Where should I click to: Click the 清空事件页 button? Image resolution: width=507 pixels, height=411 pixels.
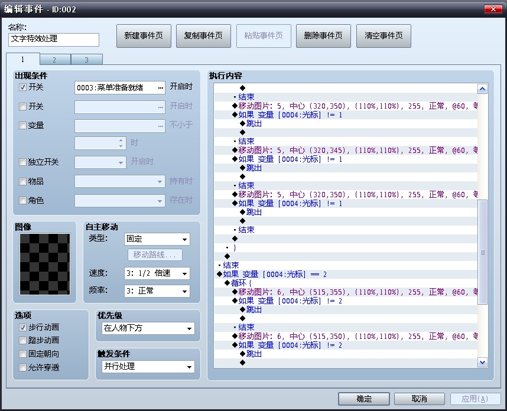[384, 36]
